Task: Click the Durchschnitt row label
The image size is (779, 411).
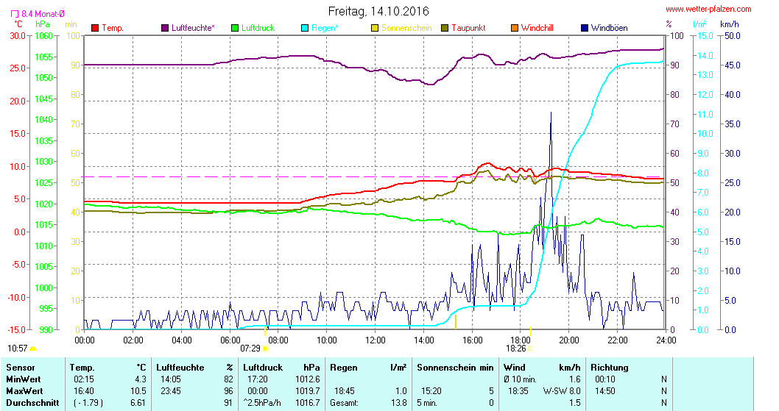Action: (x=33, y=403)
